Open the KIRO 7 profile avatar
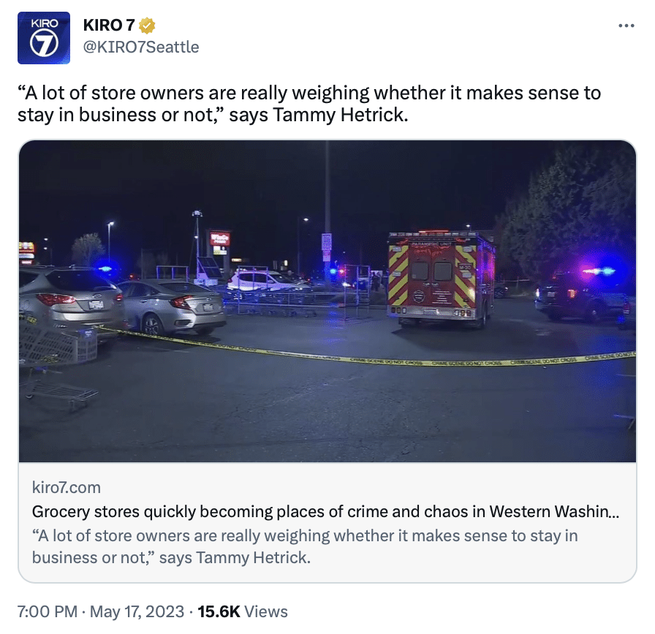 tap(44, 38)
